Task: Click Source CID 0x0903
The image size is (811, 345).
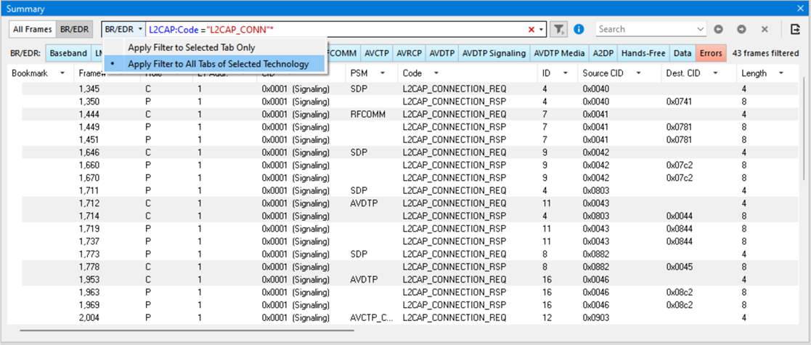Action: coord(595,317)
